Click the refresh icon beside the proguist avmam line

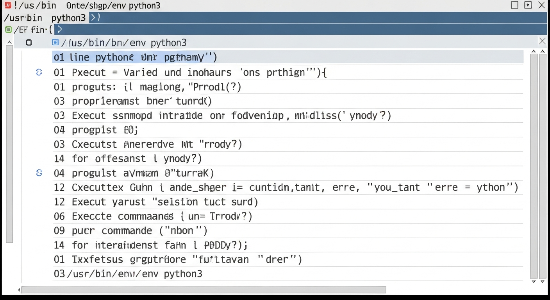(39, 173)
